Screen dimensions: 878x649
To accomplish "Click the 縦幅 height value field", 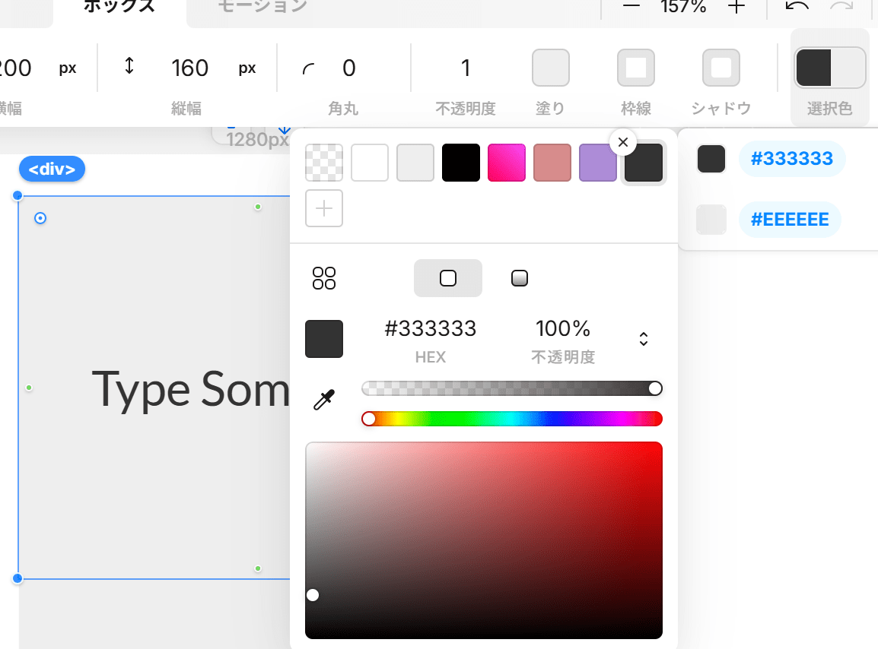I will coord(189,68).
